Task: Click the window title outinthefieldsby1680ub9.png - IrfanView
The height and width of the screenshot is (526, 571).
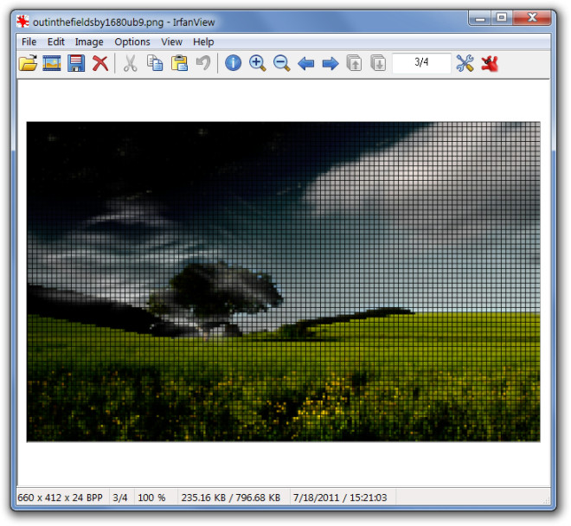Action: 124,22
